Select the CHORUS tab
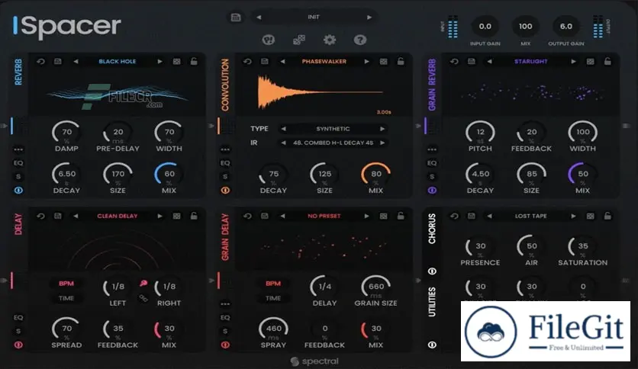The width and height of the screenshot is (638, 369). [x=432, y=229]
